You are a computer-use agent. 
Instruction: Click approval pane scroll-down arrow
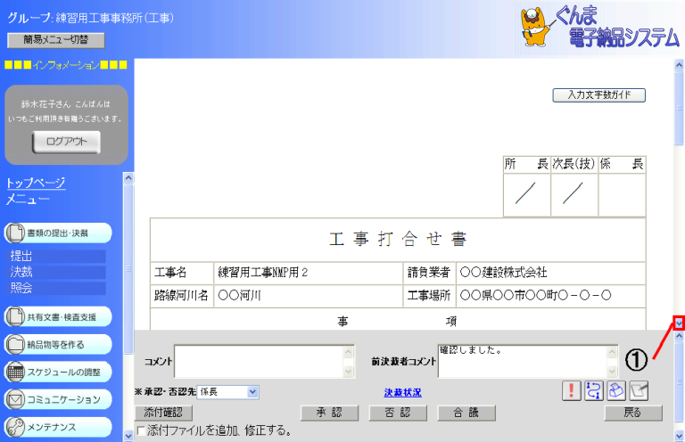(x=679, y=436)
